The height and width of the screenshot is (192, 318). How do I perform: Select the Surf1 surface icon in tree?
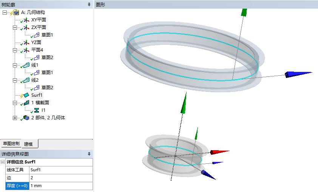click(x=26, y=95)
